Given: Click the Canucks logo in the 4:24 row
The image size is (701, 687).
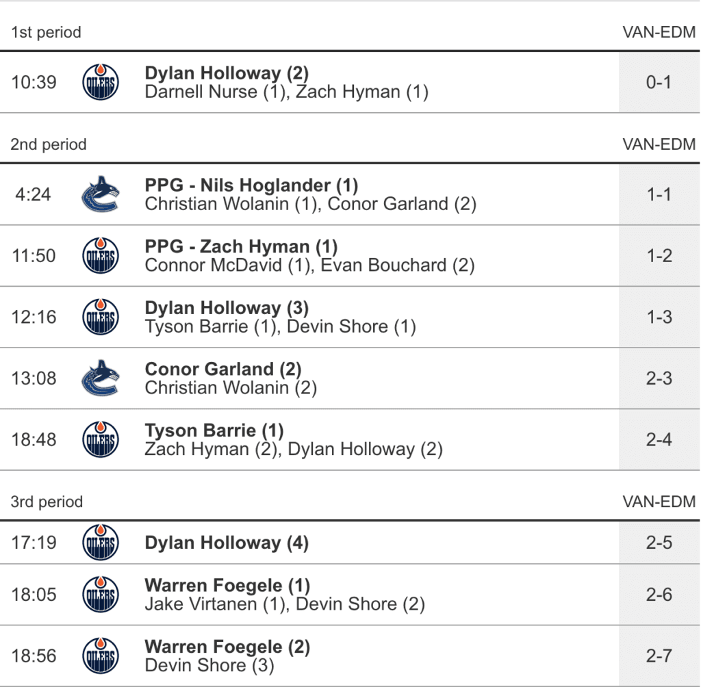Looking at the screenshot, I should 100,194.
